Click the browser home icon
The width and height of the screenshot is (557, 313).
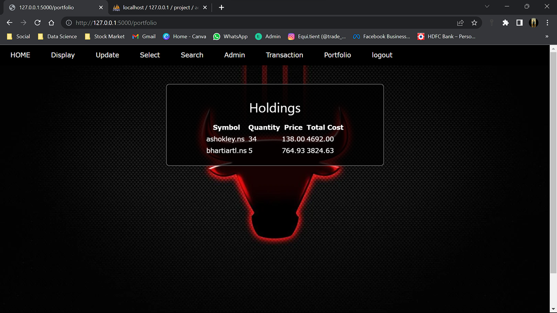[51, 22]
